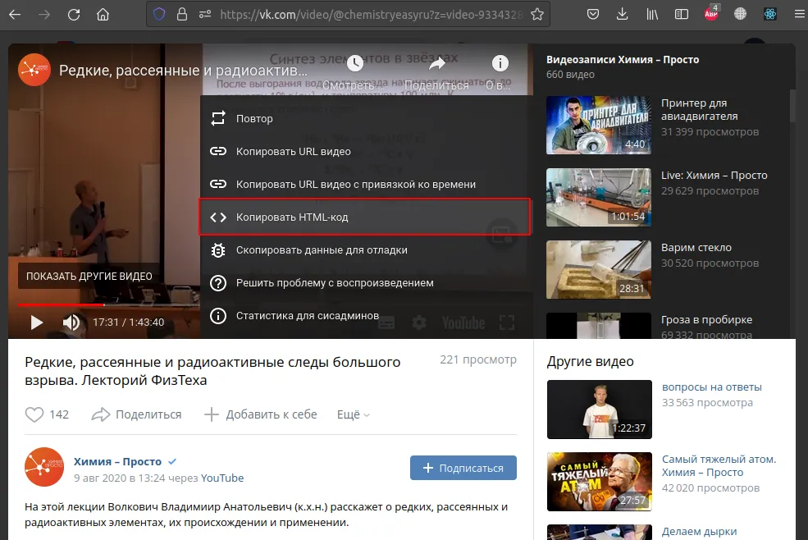The height and width of the screenshot is (540, 808).
Task: Open Статистика для сисадминов
Action: (365, 316)
